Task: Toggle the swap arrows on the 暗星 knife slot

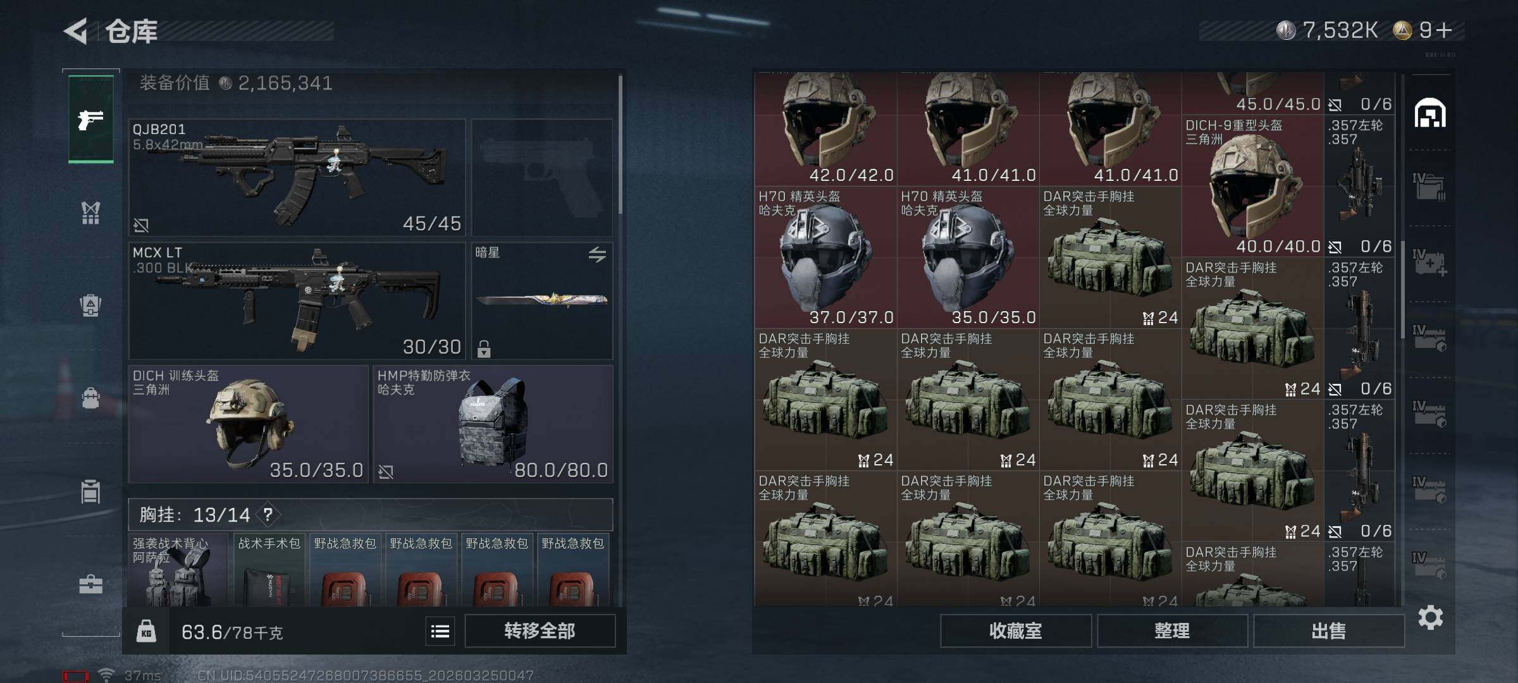Action: [x=597, y=254]
